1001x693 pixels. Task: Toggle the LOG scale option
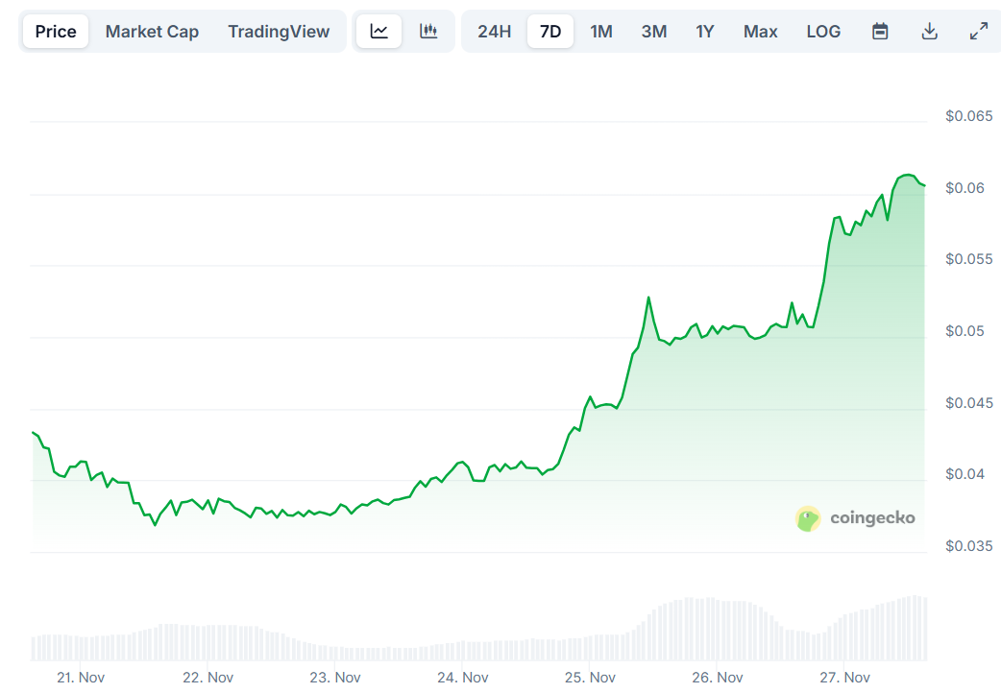click(823, 31)
